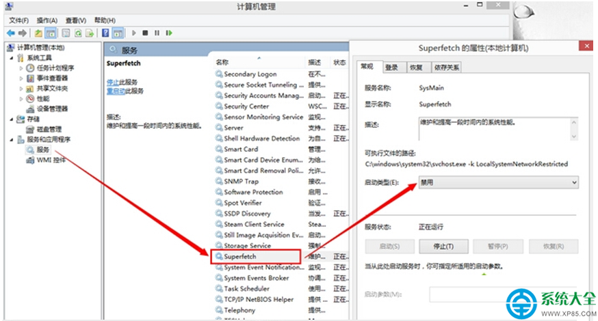Click the Forward arrow toolbar icon

coord(23,33)
